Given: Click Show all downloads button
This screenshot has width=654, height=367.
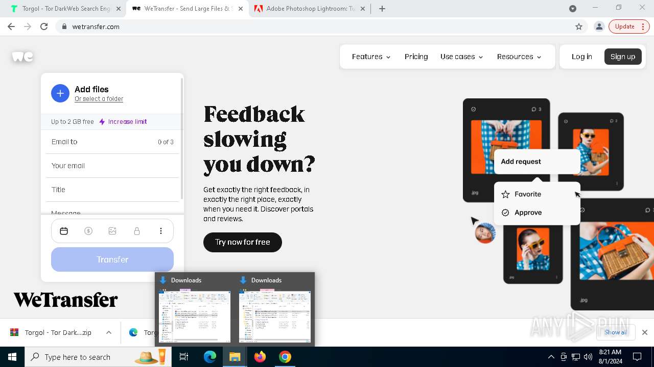Looking at the screenshot, I should (616, 332).
